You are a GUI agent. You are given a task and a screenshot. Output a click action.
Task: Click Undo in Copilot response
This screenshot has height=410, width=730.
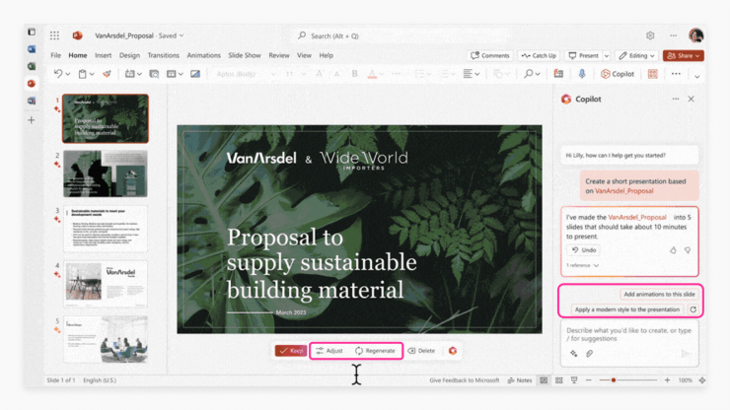[584, 250]
